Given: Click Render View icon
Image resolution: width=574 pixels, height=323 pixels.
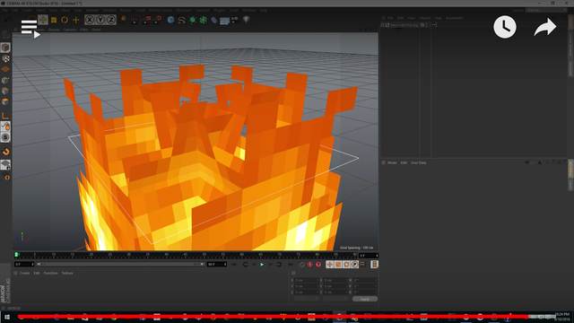Looking at the screenshot, I should coord(135,20).
